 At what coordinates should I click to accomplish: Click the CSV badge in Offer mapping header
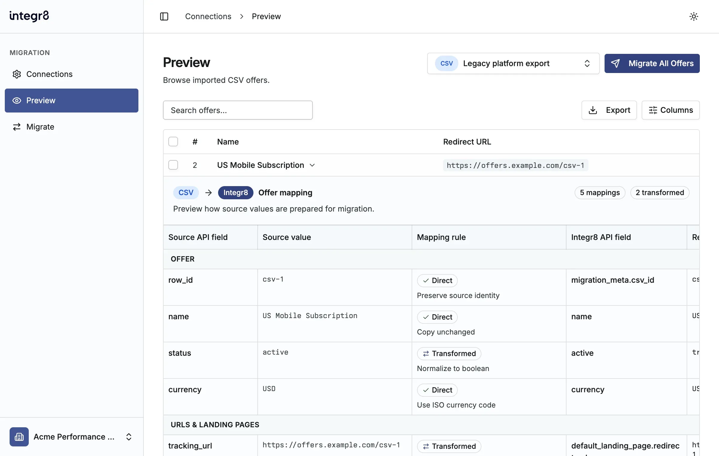[186, 193]
